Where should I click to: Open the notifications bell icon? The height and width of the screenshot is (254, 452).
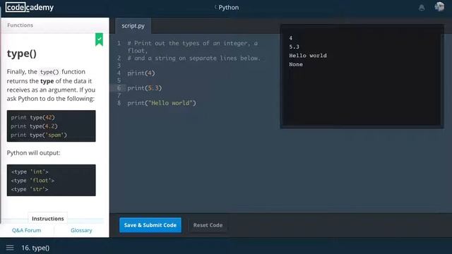(x=422, y=8)
